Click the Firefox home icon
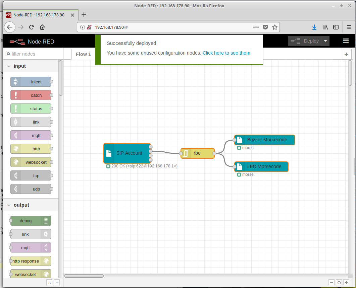 (42, 27)
